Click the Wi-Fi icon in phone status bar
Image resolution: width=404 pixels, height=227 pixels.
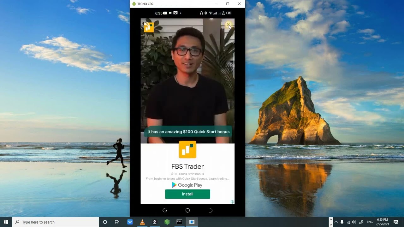coord(211,13)
